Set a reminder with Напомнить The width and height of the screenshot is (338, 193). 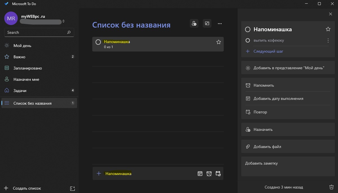point(288,85)
